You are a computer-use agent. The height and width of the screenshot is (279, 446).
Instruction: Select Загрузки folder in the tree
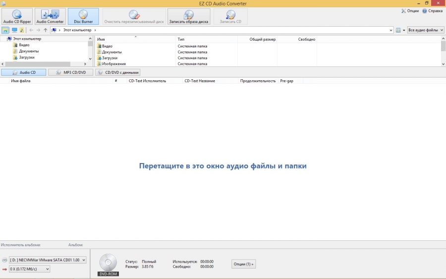pyautogui.click(x=27, y=57)
